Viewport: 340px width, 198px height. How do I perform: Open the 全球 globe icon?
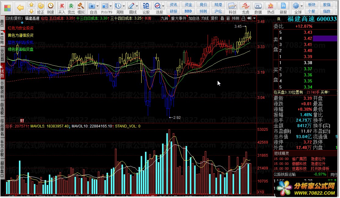pos(296,6)
